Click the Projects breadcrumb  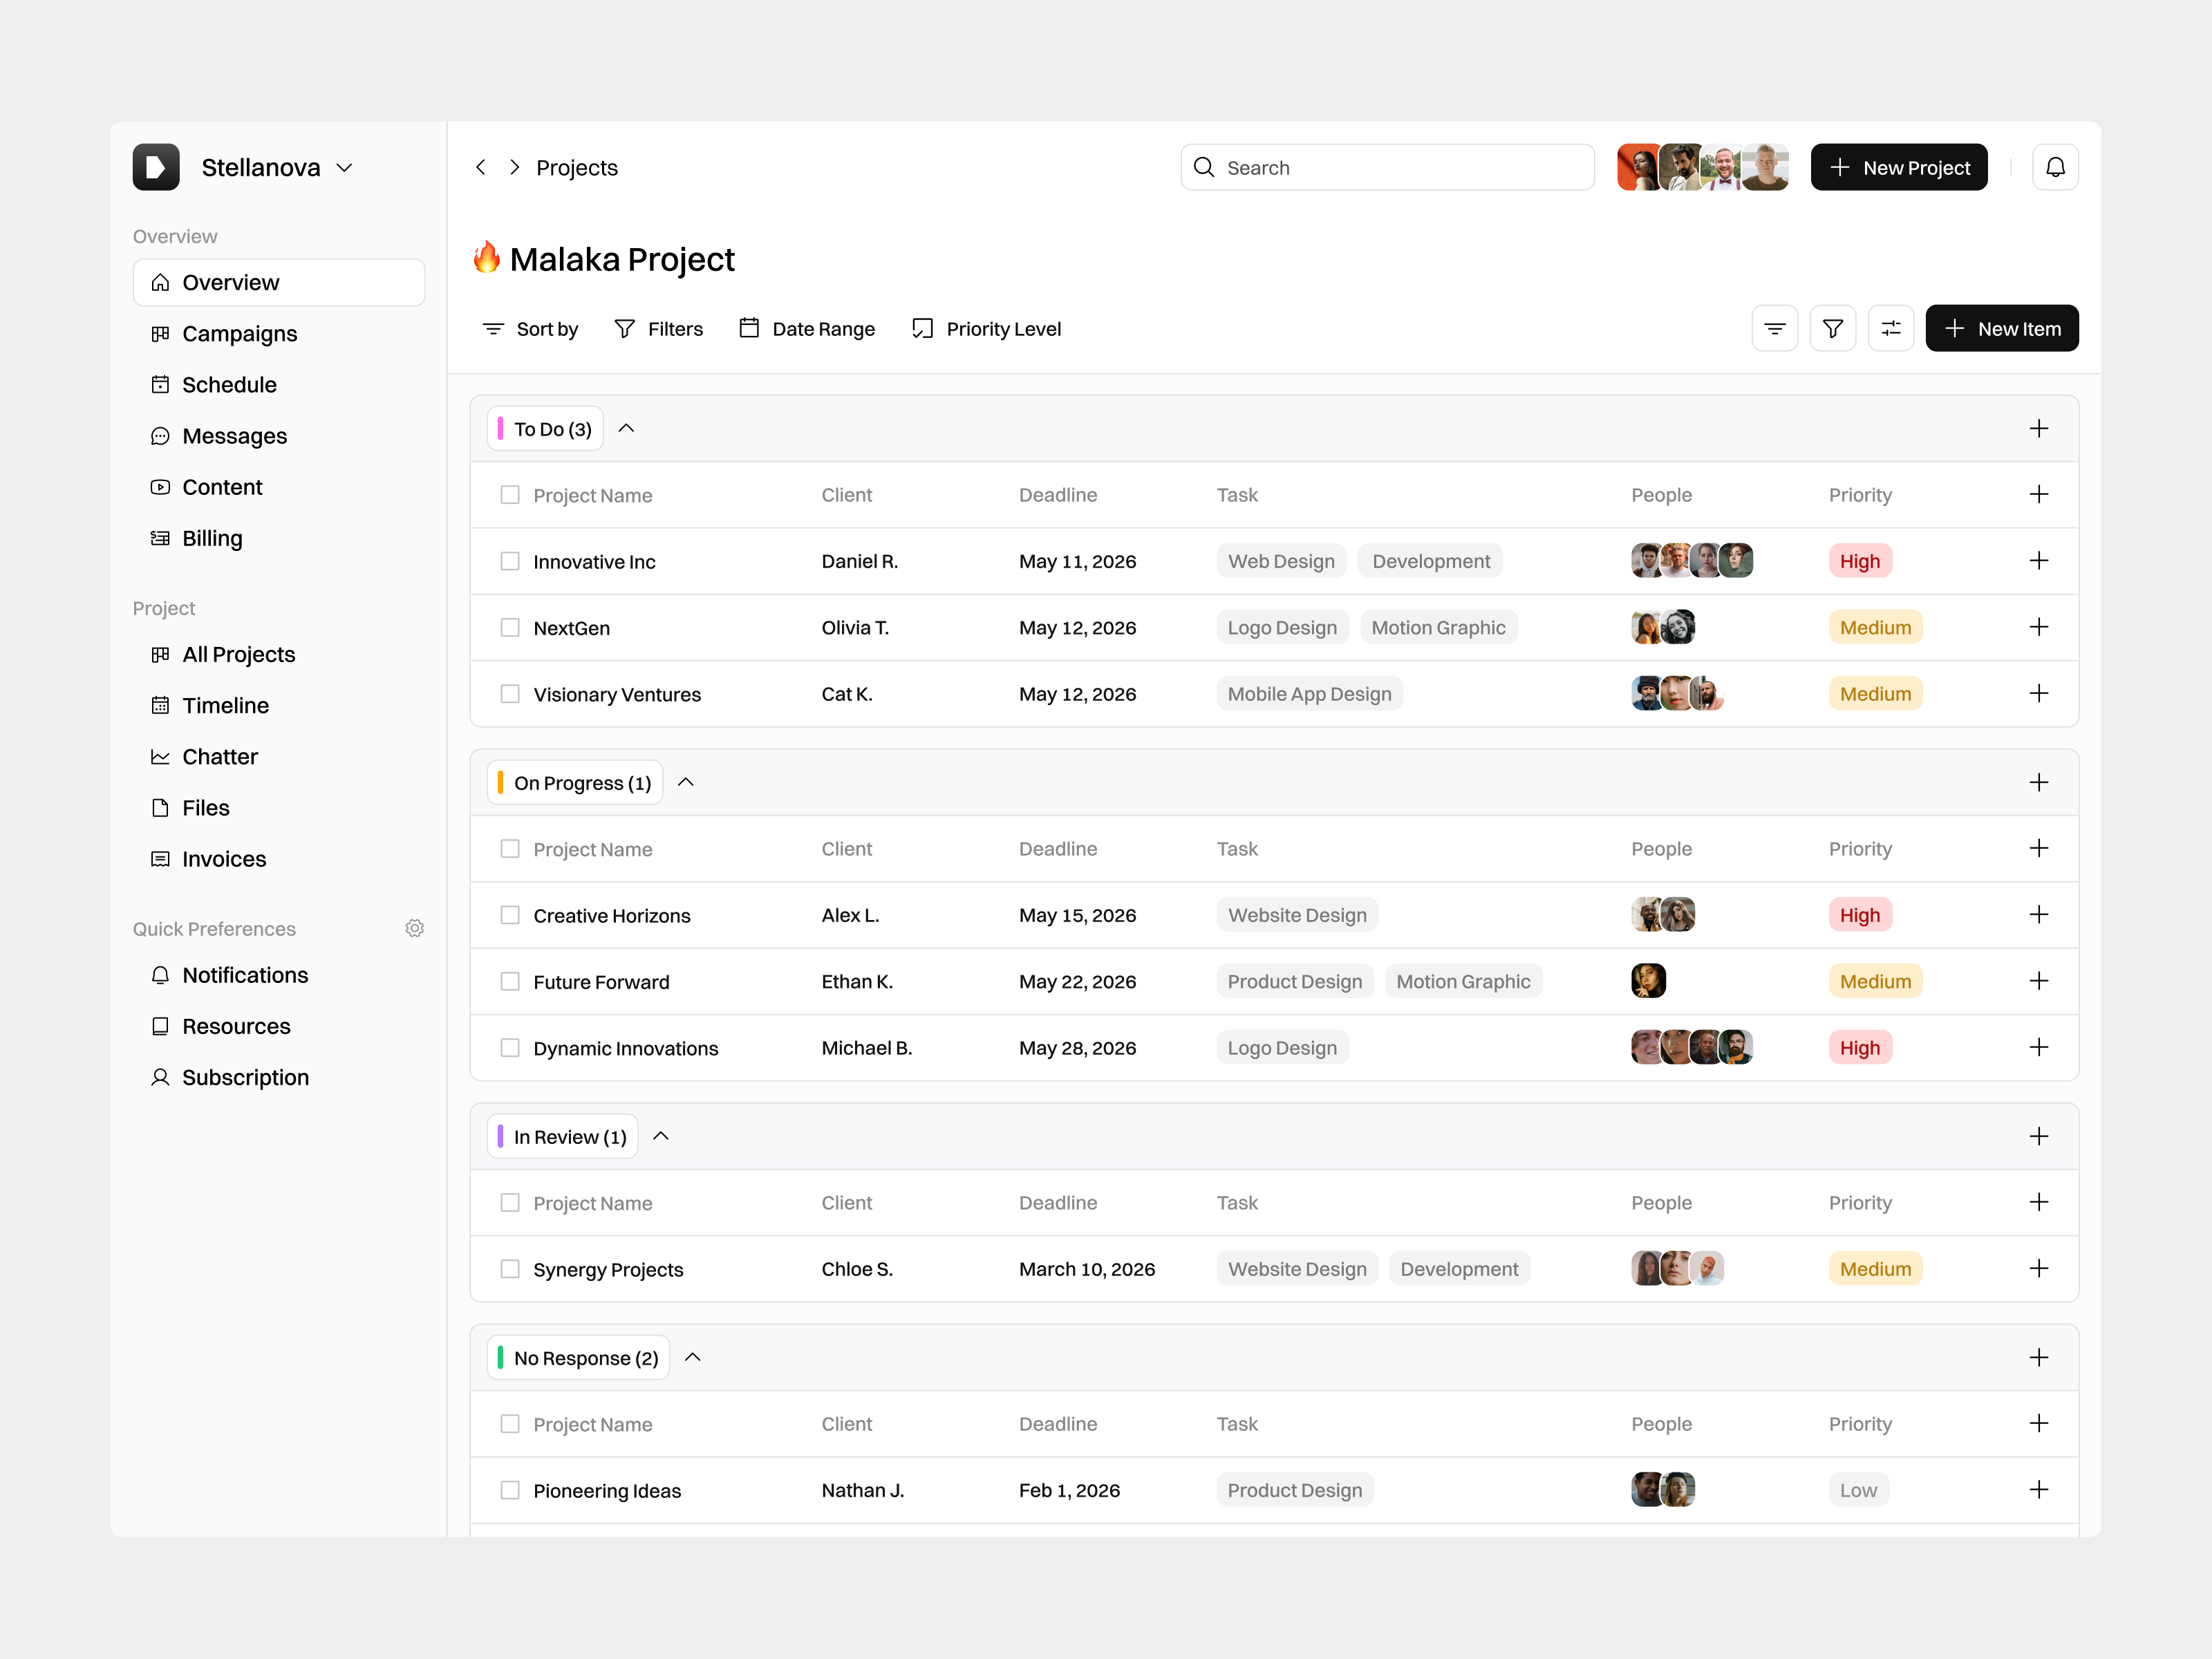pos(576,167)
